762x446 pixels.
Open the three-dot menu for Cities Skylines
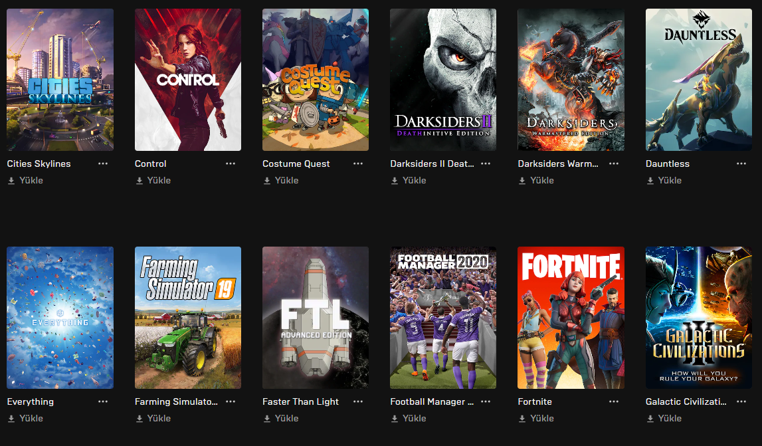tap(103, 164)
